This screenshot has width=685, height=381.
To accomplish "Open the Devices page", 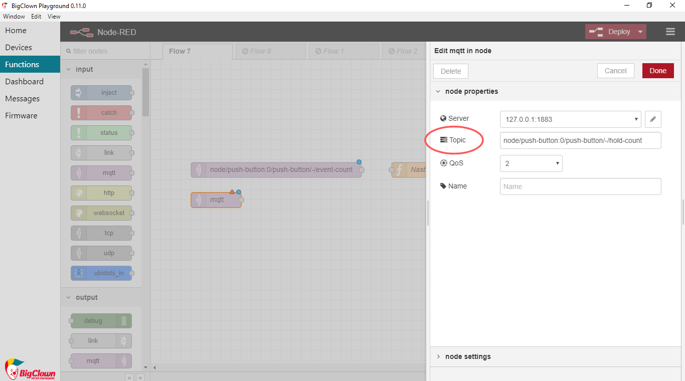I will point(30,48).
